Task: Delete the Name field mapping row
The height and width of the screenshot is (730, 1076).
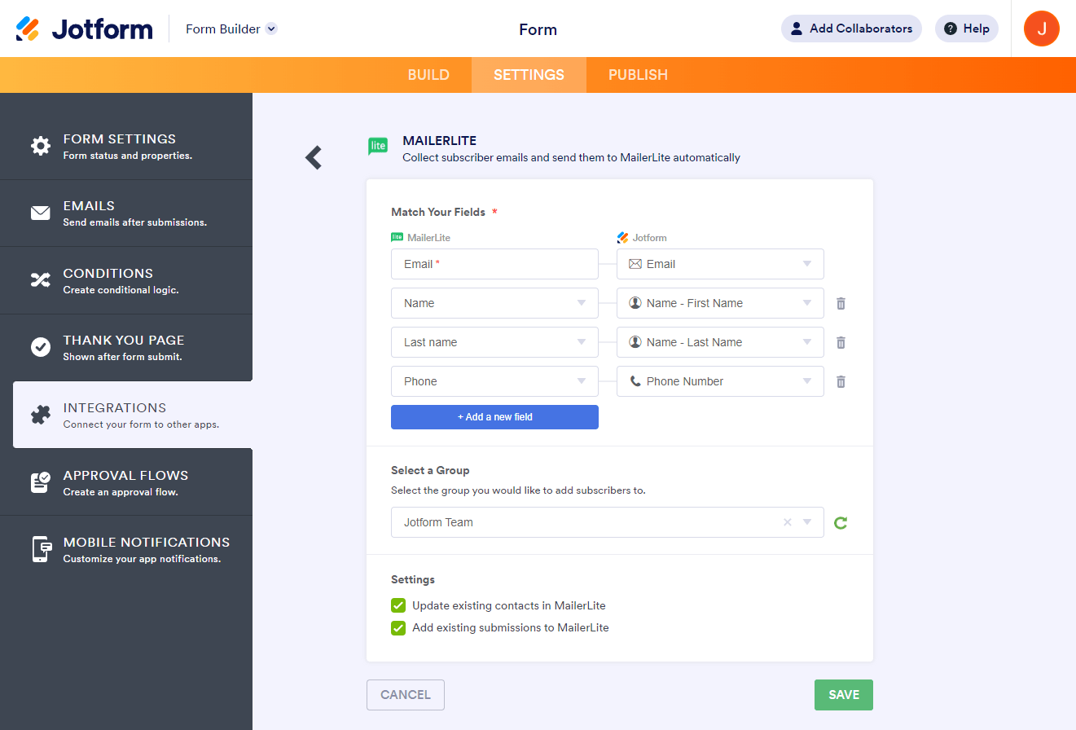Action: click(x=841, y=303)
